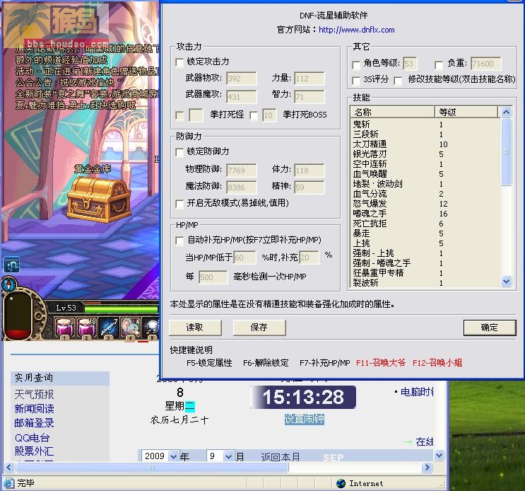Click skill list scroll-up arrow
525x491 pixels.
click(x=506, y=112)
